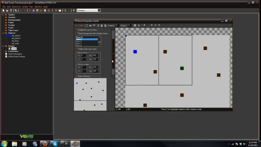Select View 3 in the views list

[x=87, y=44]
